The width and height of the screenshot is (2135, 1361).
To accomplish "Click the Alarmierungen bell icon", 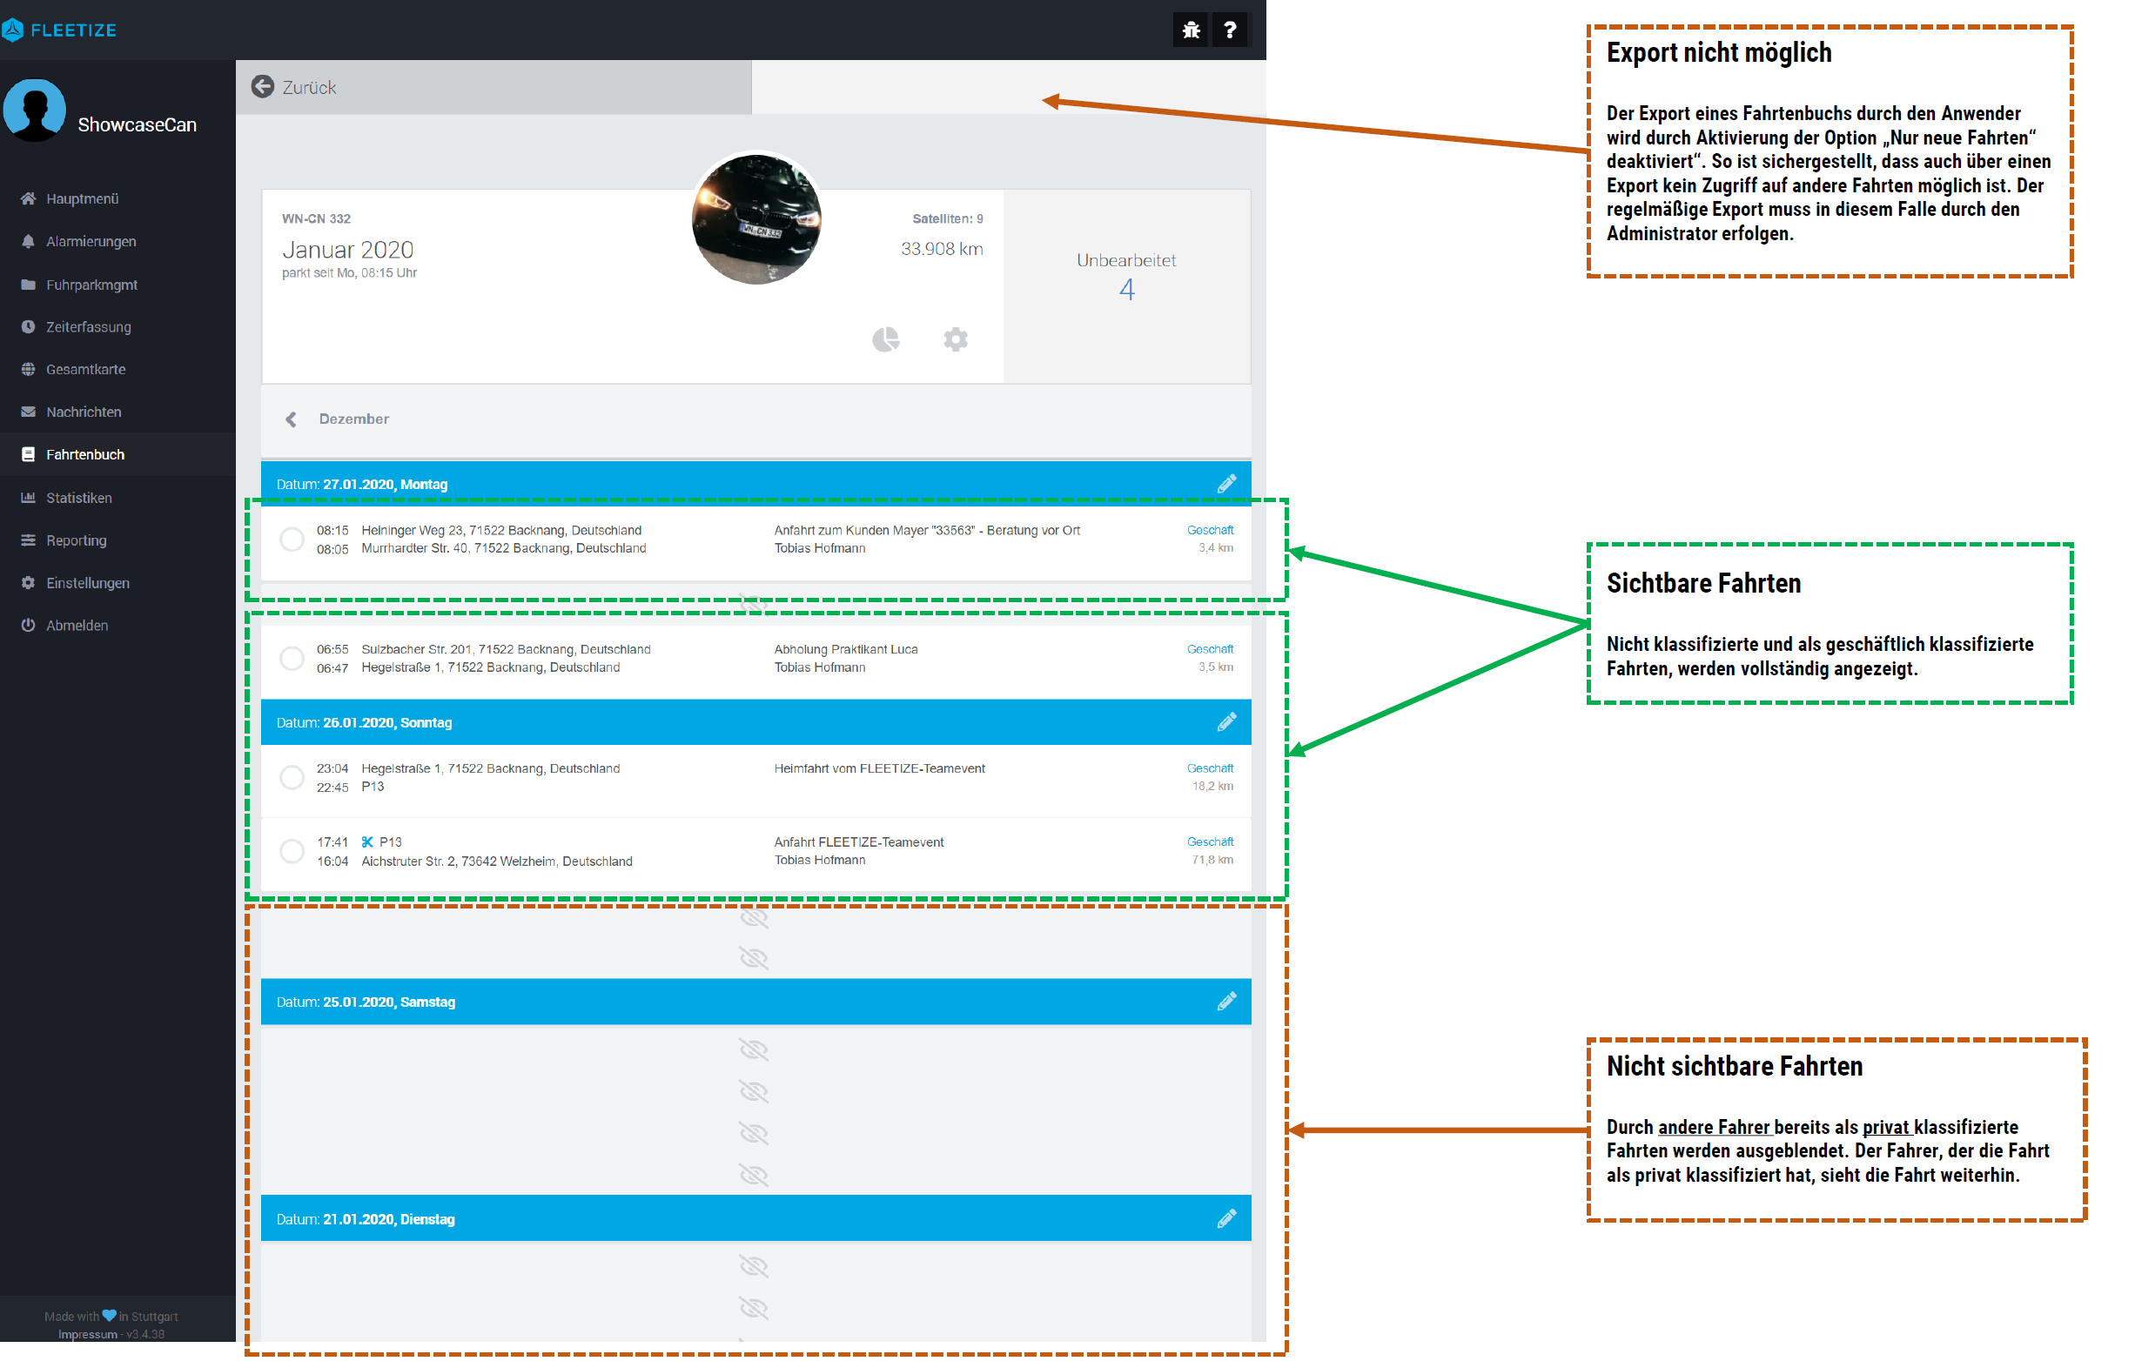I will pyautogui.click(x=29, y=241).
